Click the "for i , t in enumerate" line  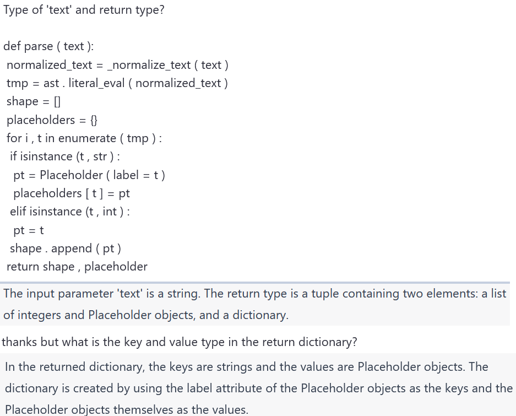point(84,138)
